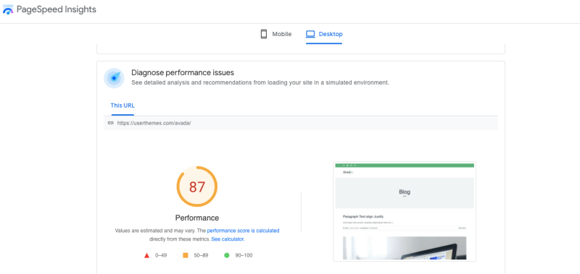The width and height of the screenshot is (580, 274).
Task: Click the green circle 90–100 legend icon
Action: click(227, 255)
